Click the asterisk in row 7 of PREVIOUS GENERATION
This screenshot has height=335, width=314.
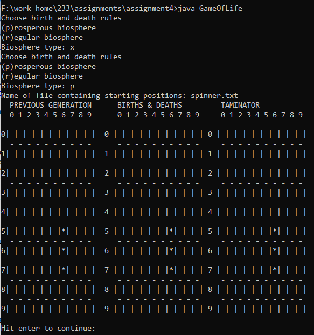tap(64, 269)
